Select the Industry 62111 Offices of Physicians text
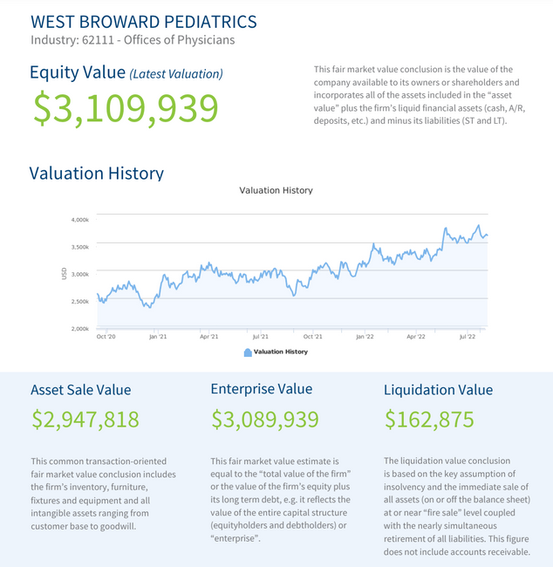The height and width of the screenshot is (567, 553). pyautogui.click(x=133, y=40)
